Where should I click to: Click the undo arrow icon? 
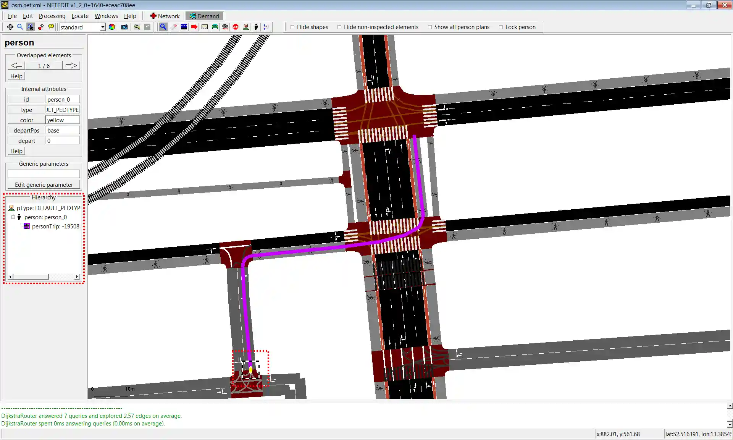click(137, 27)
